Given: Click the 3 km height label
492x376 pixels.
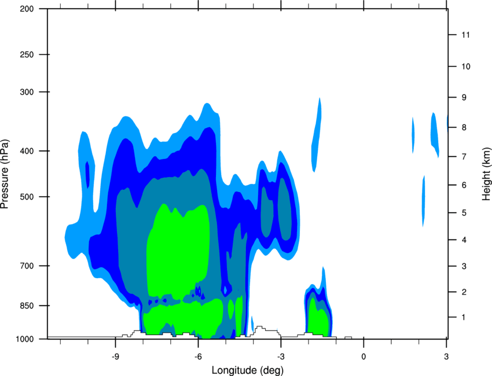Looking at the screenshot, I should click(x=464, y=266).
